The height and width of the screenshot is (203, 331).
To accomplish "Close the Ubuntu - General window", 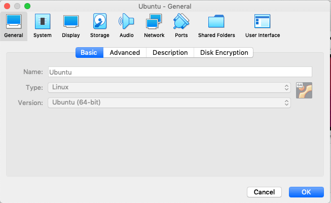I will (7, 6).
